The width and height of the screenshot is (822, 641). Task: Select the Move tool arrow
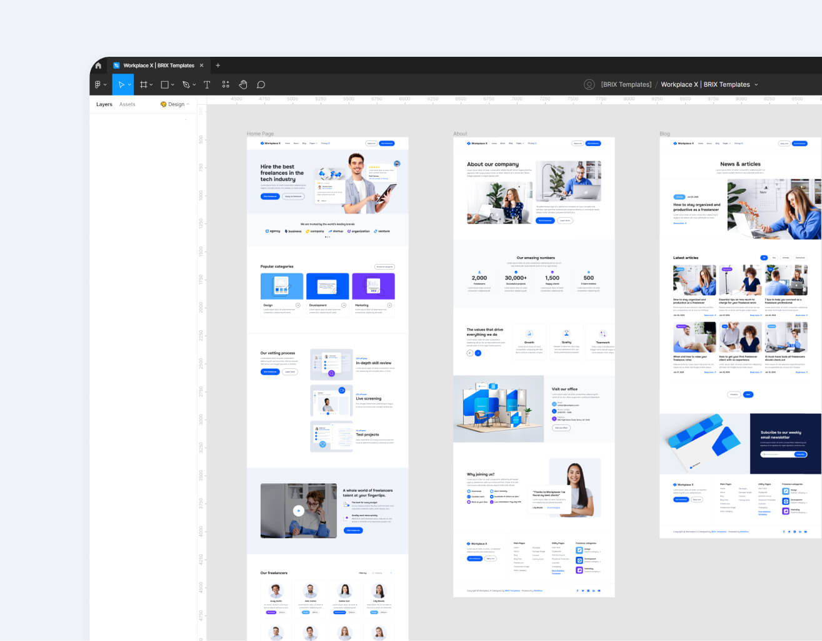point(121,84)
